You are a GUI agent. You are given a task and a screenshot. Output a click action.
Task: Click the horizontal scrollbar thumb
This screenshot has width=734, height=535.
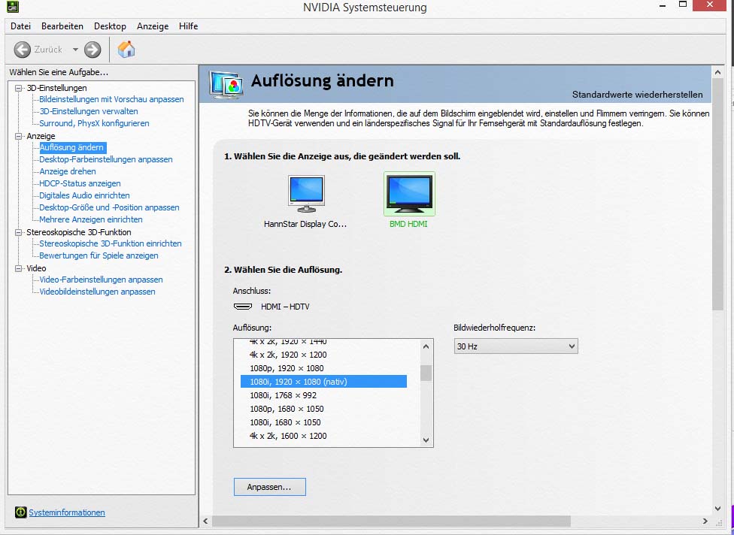(391, 521)
